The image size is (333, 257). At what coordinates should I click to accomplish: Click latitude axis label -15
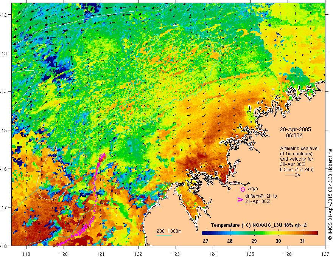pos(4,130)
